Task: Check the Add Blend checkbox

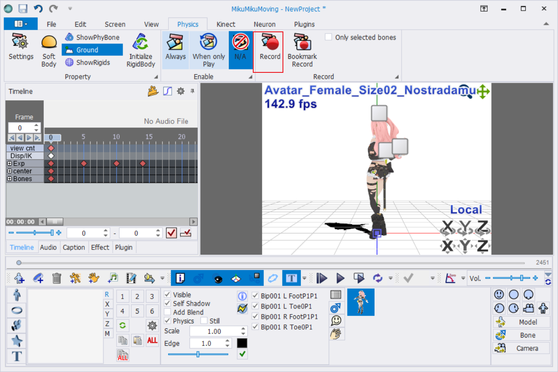Action: pyautogui.click(x=167, y=312)
